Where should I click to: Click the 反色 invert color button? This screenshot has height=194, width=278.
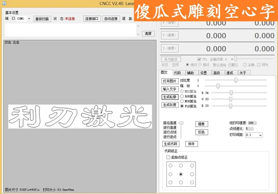[x=202, y=132]
